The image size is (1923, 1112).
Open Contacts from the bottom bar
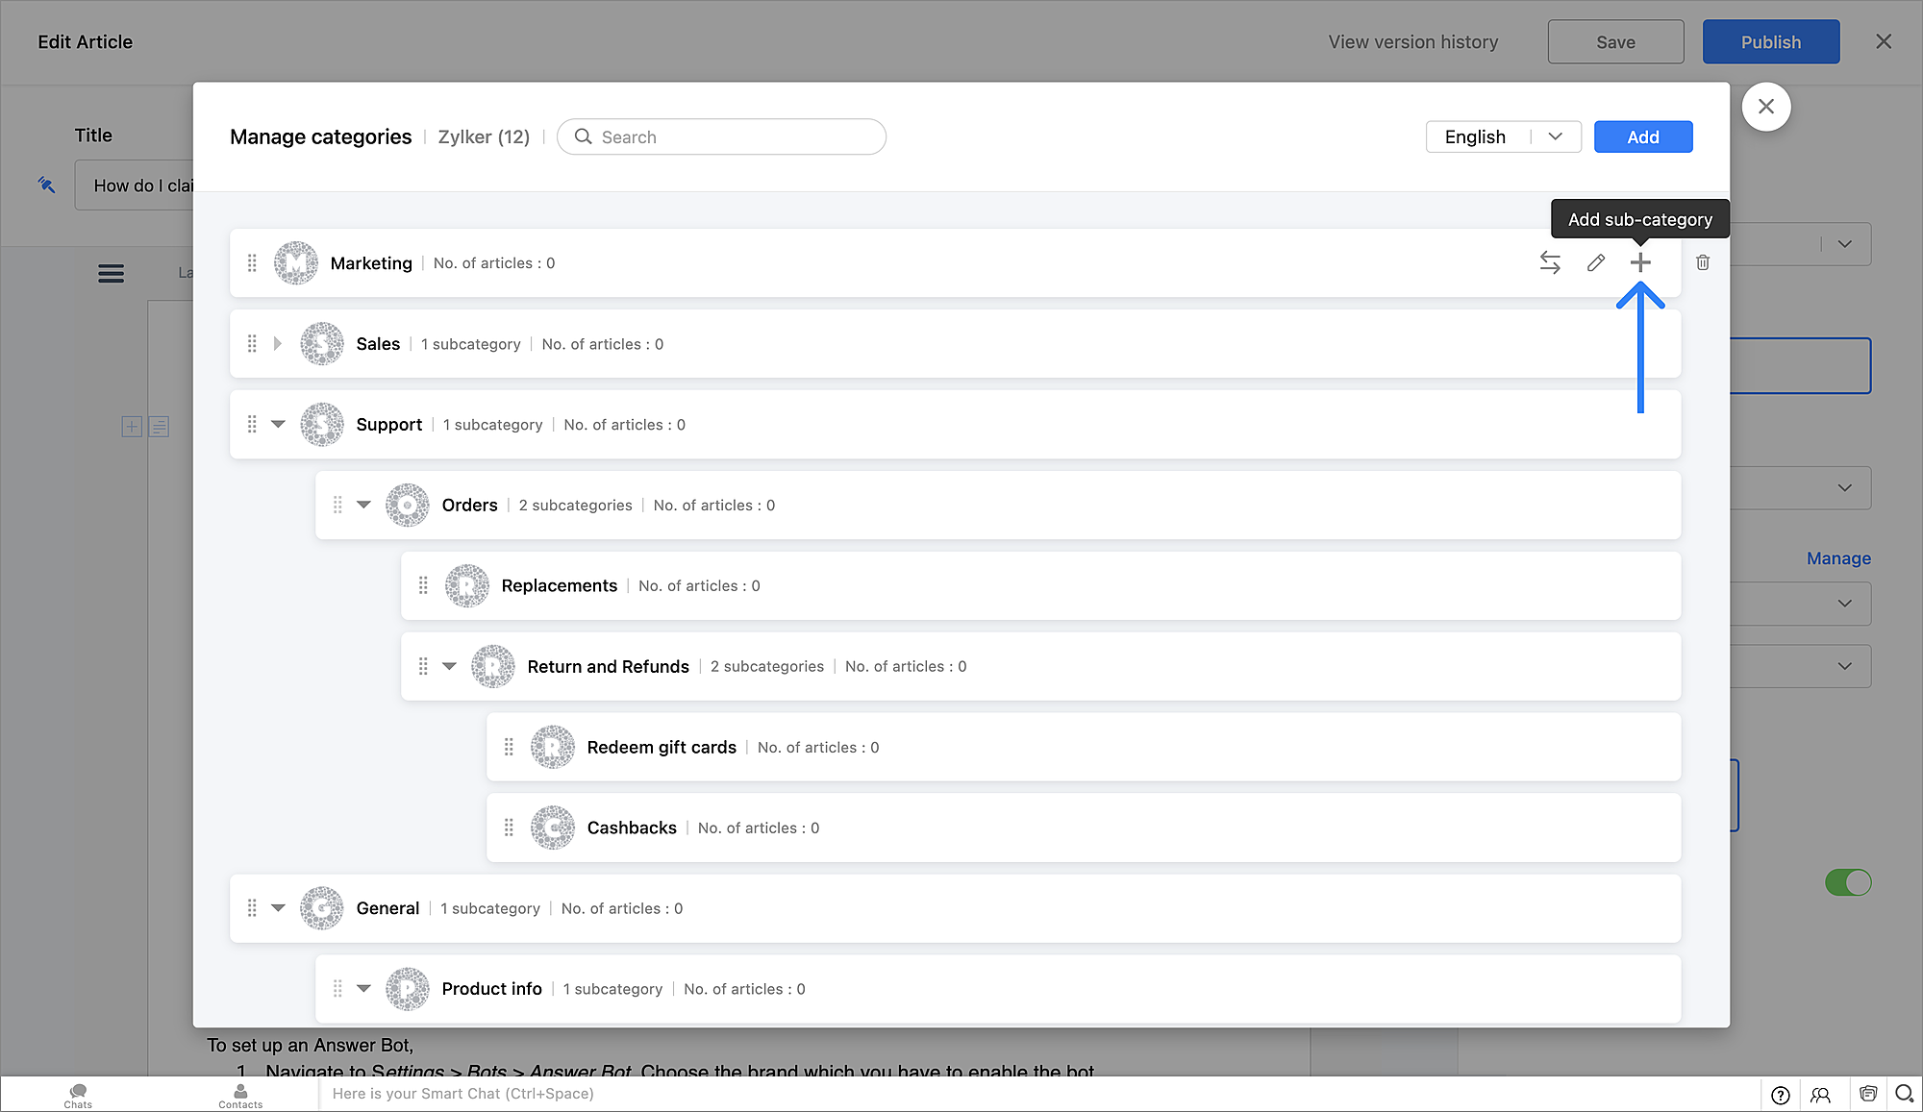pyautogui.click(x=240, y=1094)
